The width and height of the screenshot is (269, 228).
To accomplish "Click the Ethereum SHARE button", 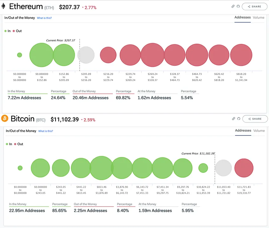I will coord(254,7).
